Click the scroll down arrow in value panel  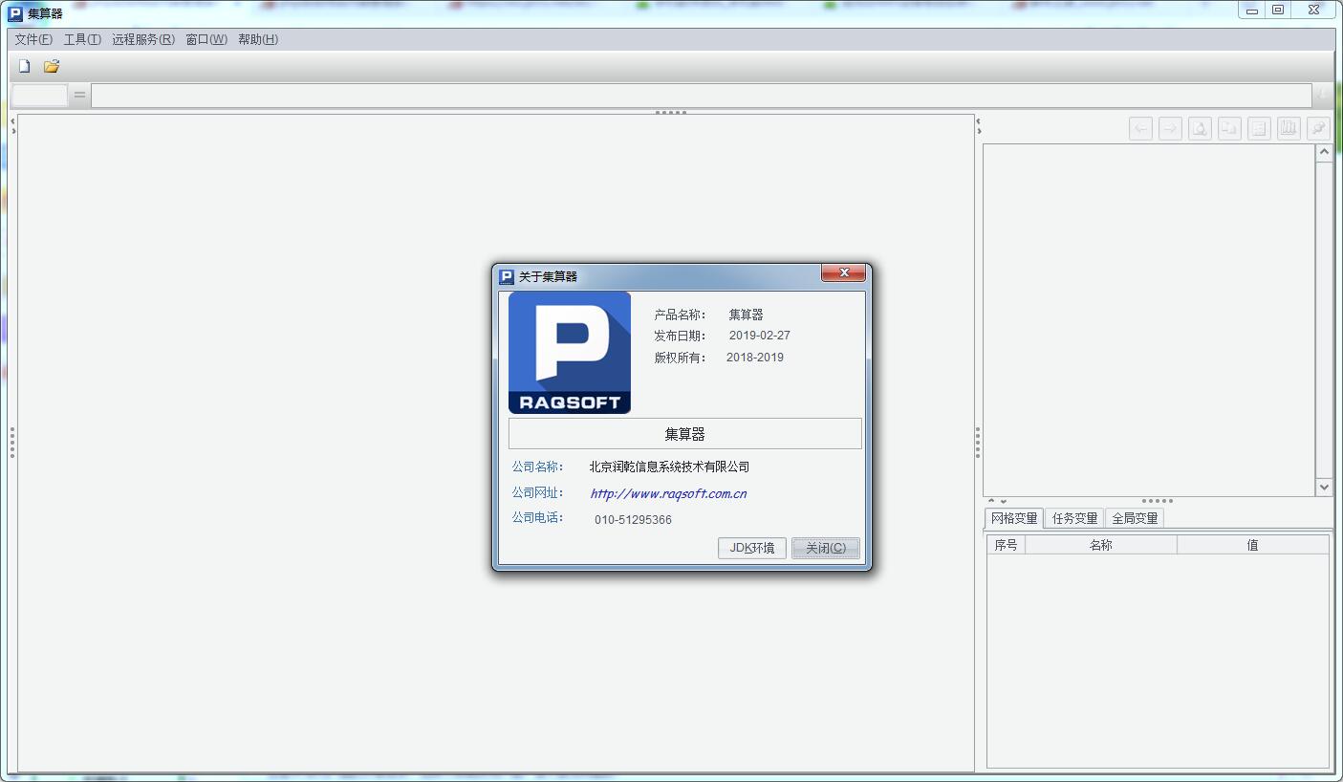[x=1324, y=487]
